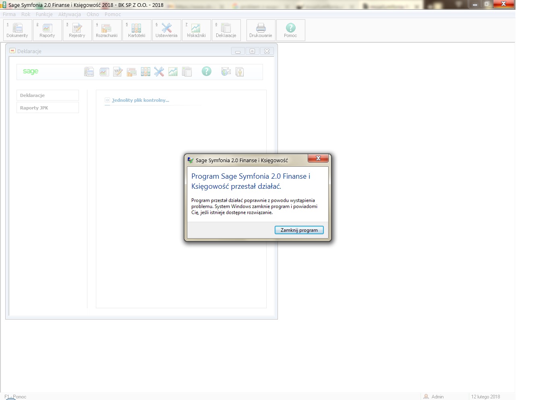555x400 pixels.
Task: Select the Deklaracje sidebar tab
Action: coord(48,95)
